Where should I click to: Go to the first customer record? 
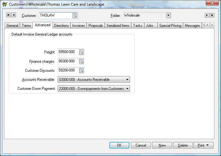8,15
